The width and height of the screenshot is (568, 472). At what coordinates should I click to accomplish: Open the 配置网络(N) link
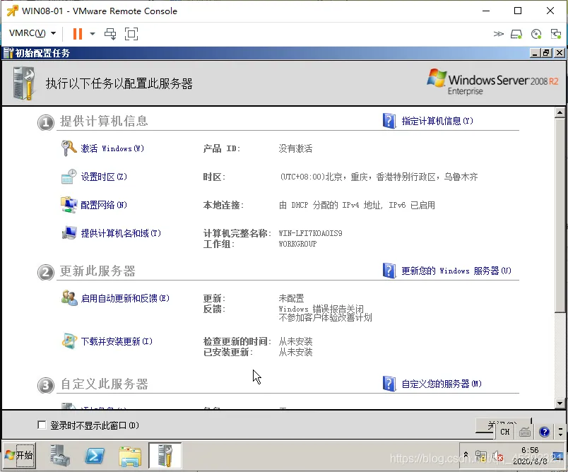[x=104, y=205]
